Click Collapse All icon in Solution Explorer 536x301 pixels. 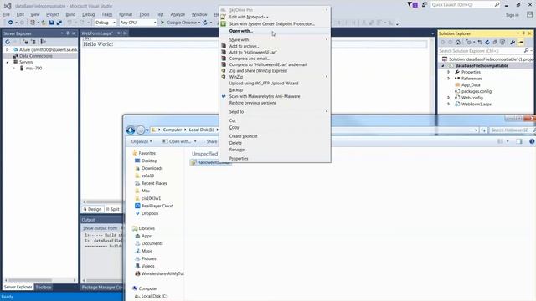[495, 43]
